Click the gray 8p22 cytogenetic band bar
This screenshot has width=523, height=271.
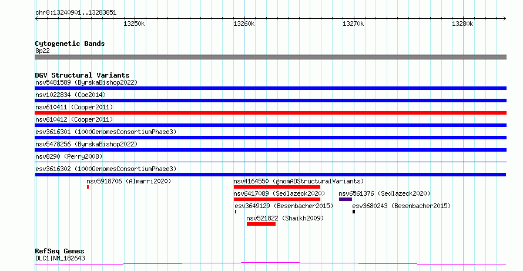(270, 57)
